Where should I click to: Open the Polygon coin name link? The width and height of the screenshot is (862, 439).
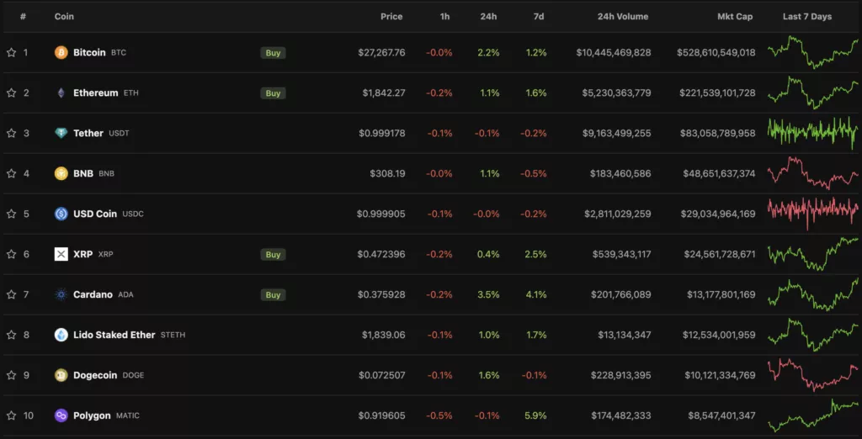[x=92, y=415]
